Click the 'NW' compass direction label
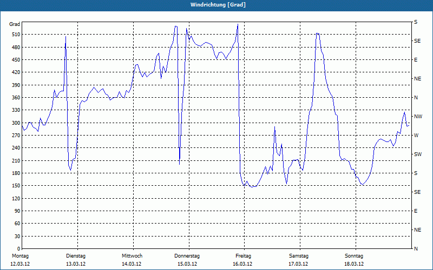This screenshot has width=433, height=270. [x=418, y=117]
